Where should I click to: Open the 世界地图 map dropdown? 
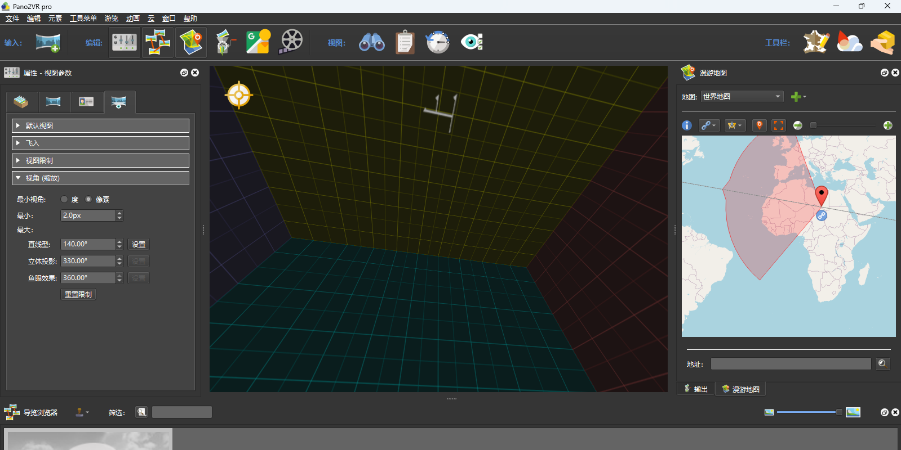[x=742, y=97]
